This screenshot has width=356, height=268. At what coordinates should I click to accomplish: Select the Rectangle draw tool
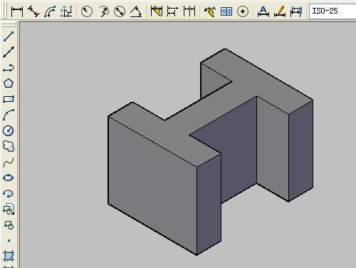(9, 99)
